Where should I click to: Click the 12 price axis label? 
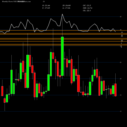(x=121, y=111)
